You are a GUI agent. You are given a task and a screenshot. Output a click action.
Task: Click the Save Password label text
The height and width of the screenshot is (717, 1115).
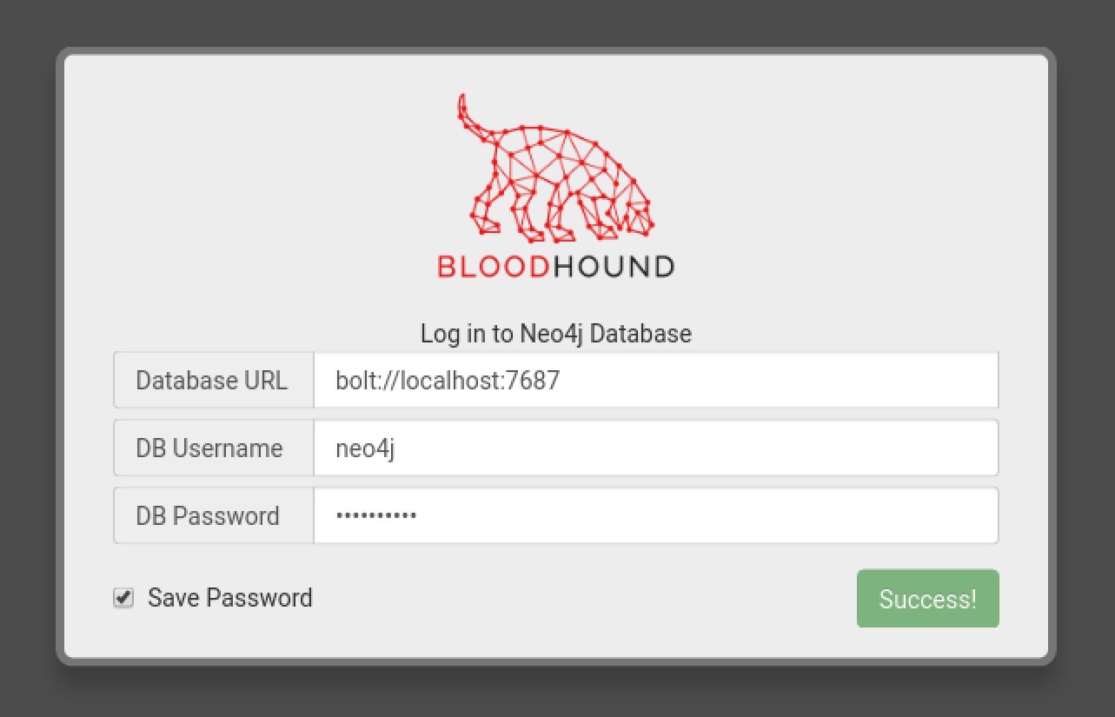click(229, 597)
